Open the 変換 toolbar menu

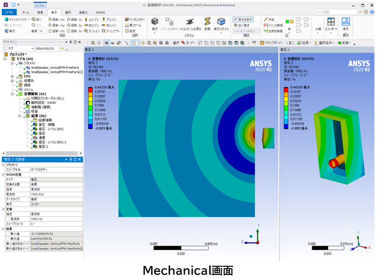click(344, 43)
